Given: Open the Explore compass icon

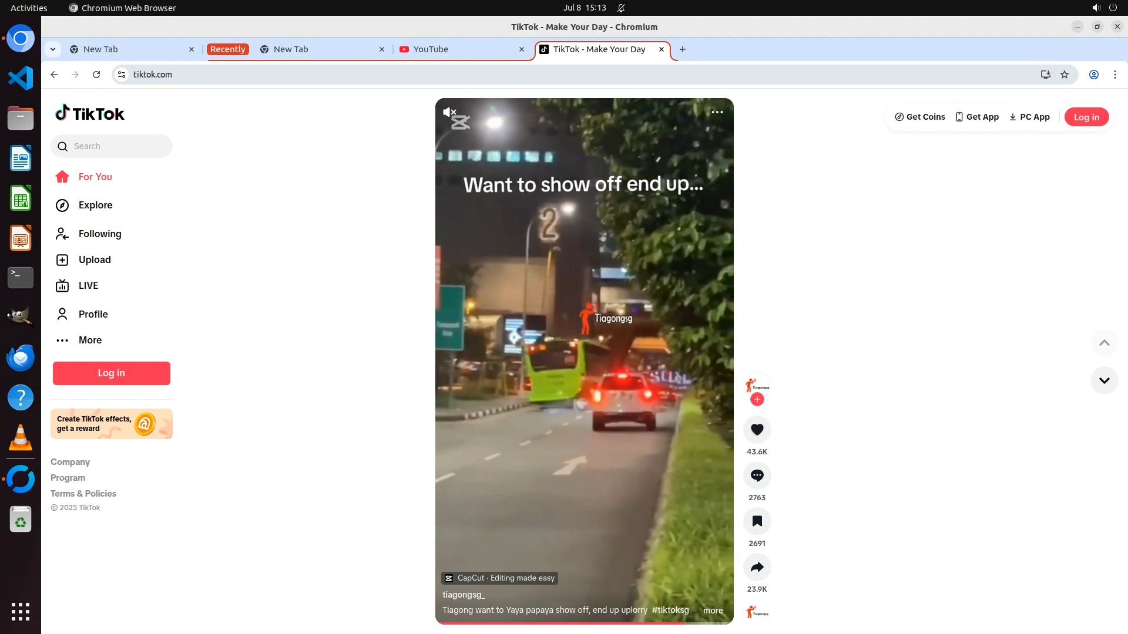Looking at the screenshot, I should pos(62,205).
